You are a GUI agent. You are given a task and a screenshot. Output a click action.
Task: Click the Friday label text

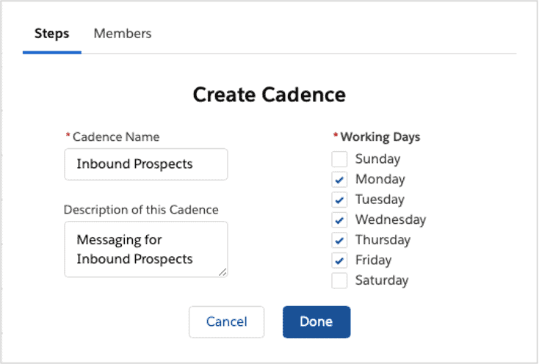pos(373,261)
